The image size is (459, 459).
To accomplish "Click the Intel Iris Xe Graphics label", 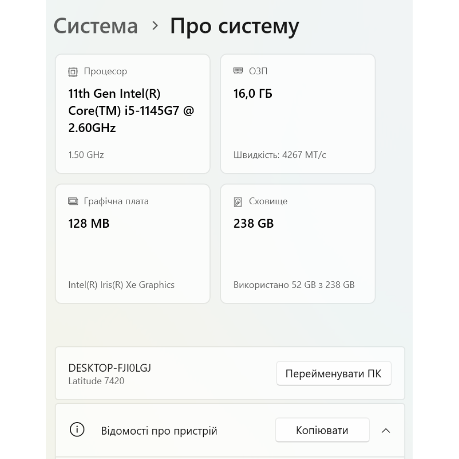I will 121,285.
